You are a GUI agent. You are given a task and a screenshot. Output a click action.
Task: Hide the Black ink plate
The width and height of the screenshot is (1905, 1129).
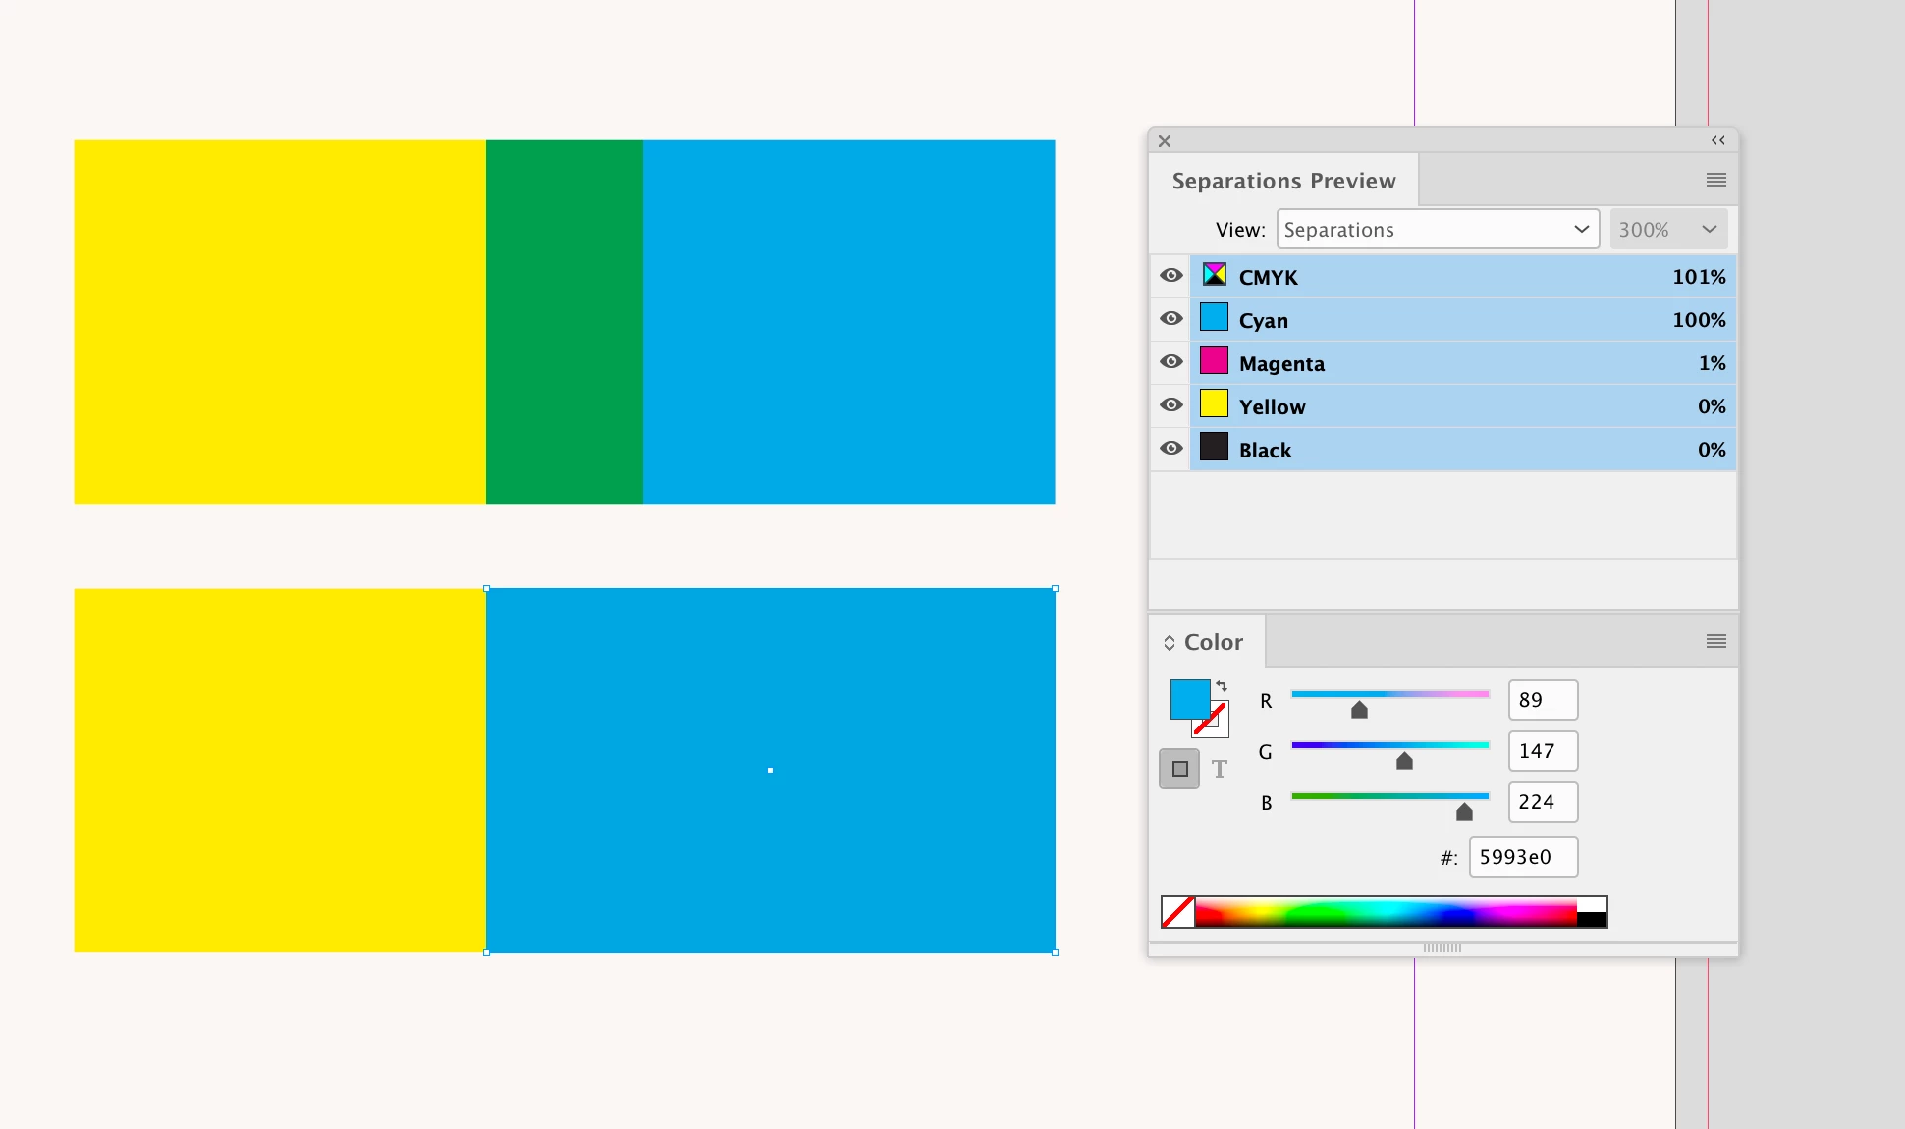[1170, 449]
